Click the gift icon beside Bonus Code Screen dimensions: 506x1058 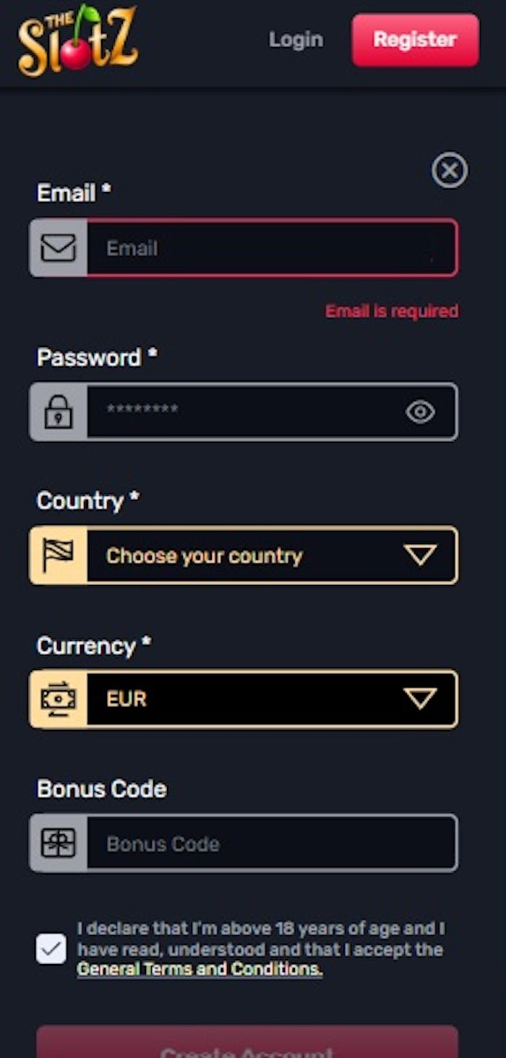[x=59, y=843]
